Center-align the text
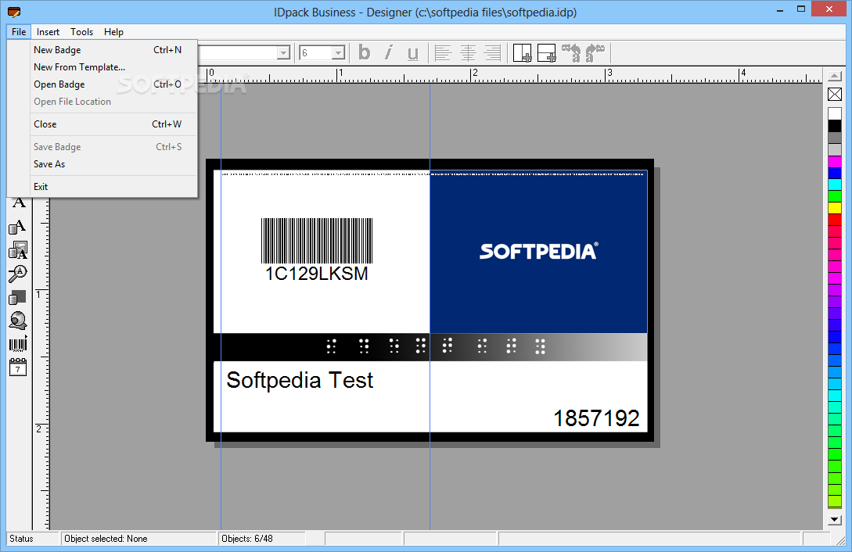 click(x=468, y=52)
